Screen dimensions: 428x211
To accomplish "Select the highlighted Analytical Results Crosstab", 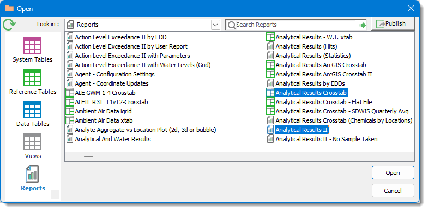I will pyautogui.click(x=311, y=93).
